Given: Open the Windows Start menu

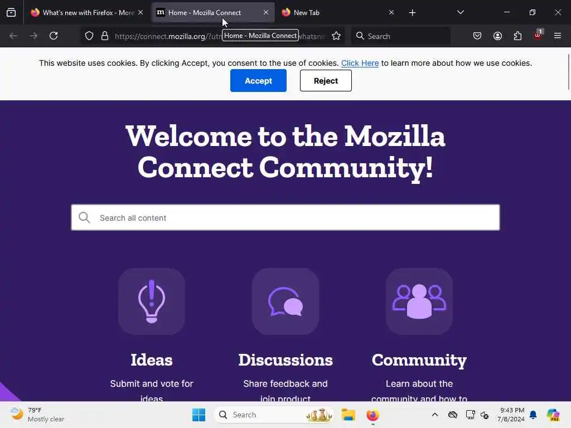Looking at the screenshot, I should click(x=199, y=415).
